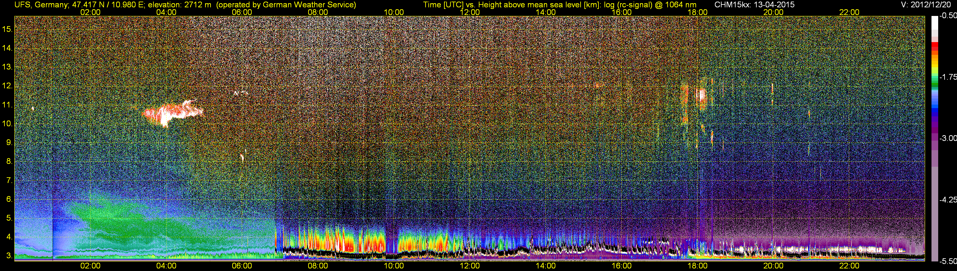
Task: Select the 22:00 label on the lower time axis
Action: pyautogui.click(x=849, y=266)
